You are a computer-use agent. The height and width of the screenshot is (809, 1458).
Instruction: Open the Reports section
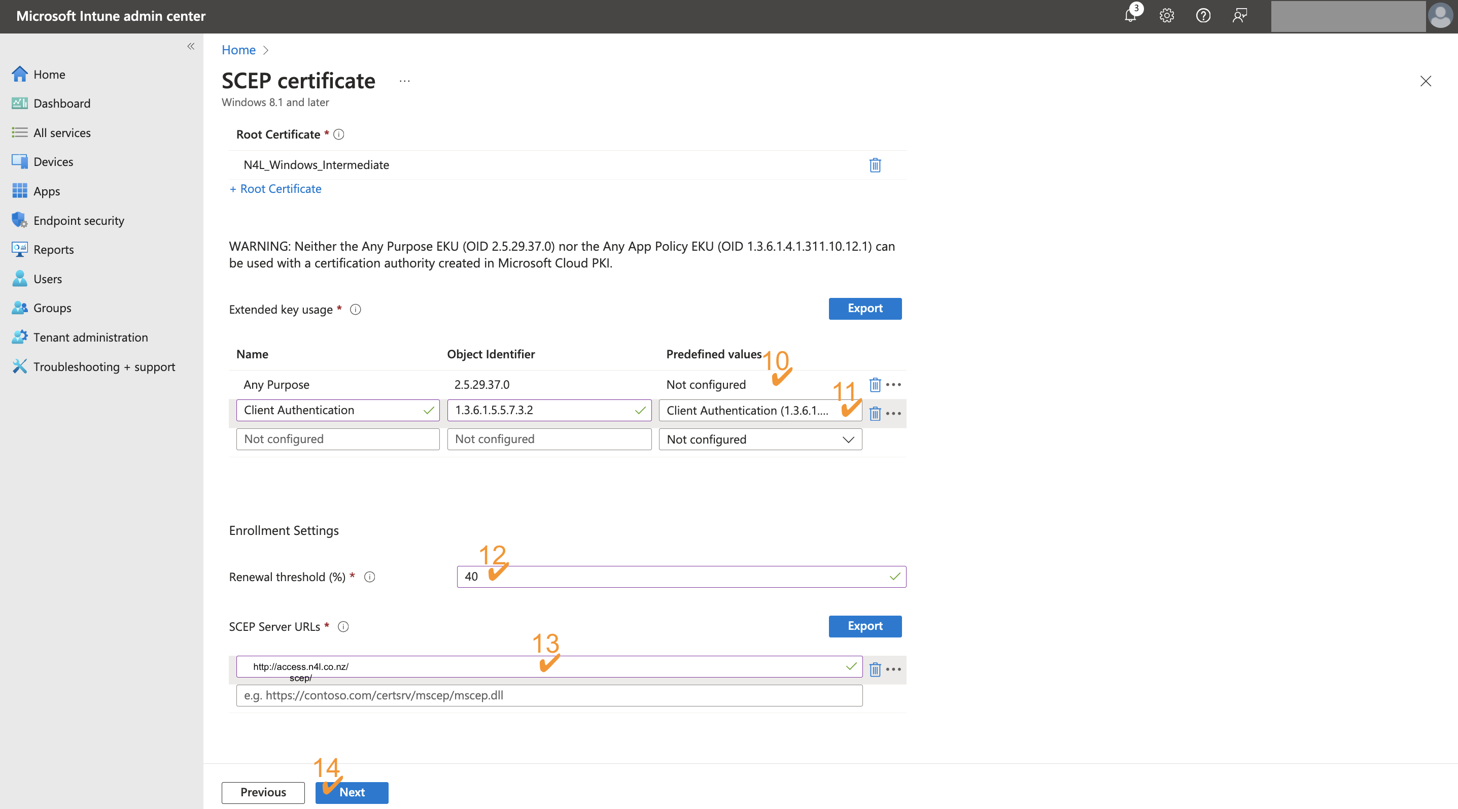coord(54,249)
